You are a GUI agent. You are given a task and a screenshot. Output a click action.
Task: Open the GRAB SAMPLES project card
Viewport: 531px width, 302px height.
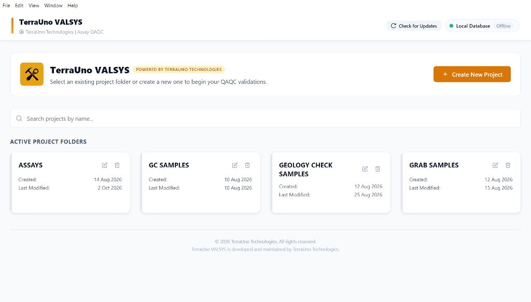tap(461, 182)
